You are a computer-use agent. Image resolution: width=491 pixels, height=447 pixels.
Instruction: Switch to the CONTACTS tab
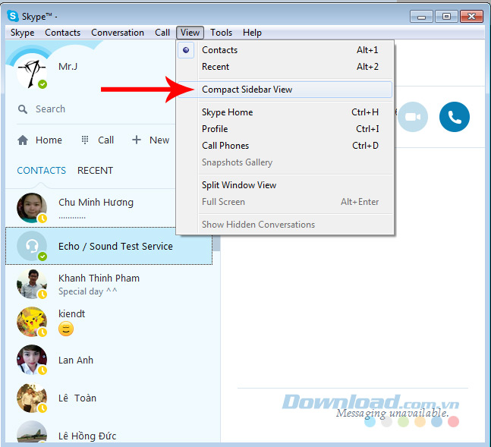[41, 171]
